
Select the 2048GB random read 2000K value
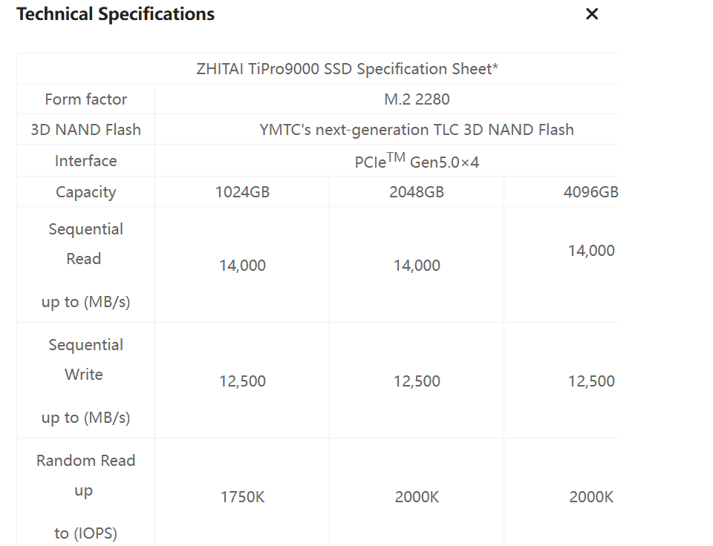(x=417, y=497)
